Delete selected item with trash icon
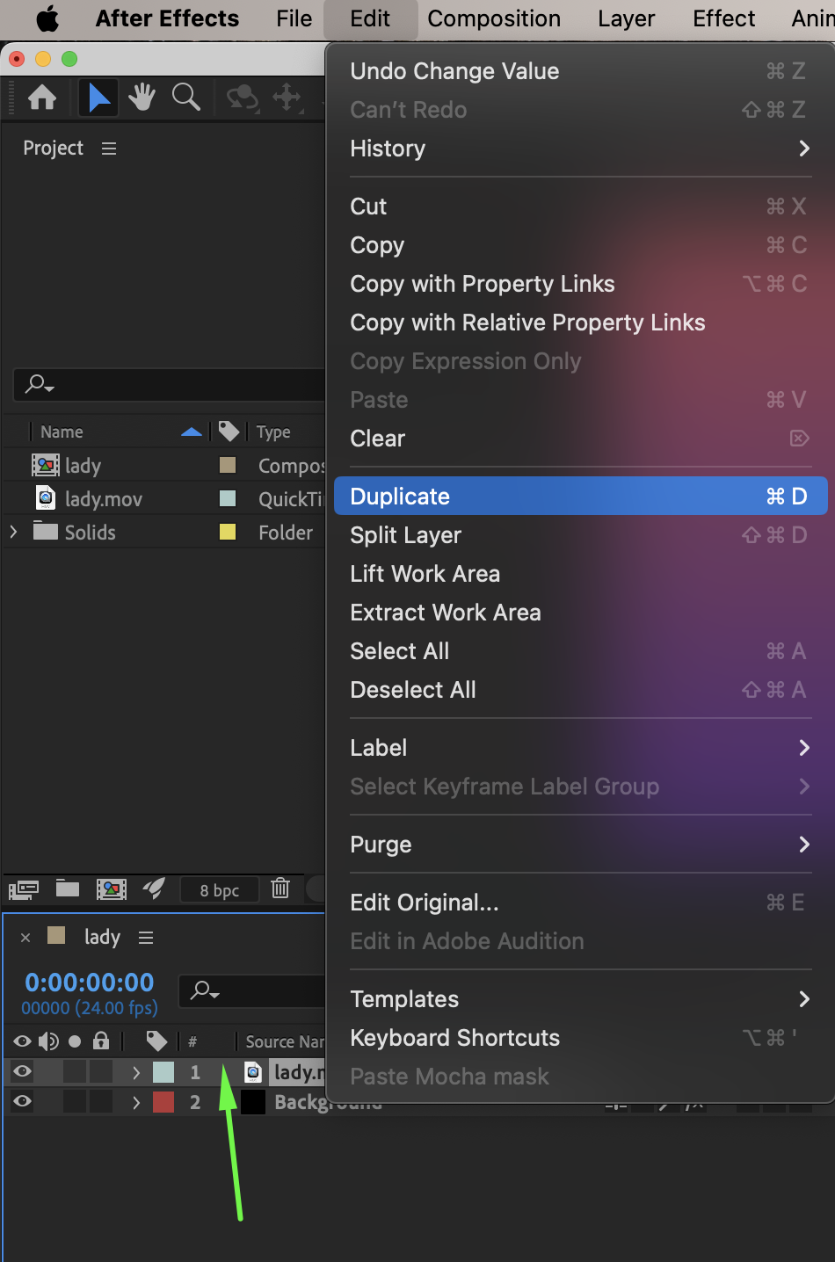The image size is (835, 1262). click(x=280, y=888)
